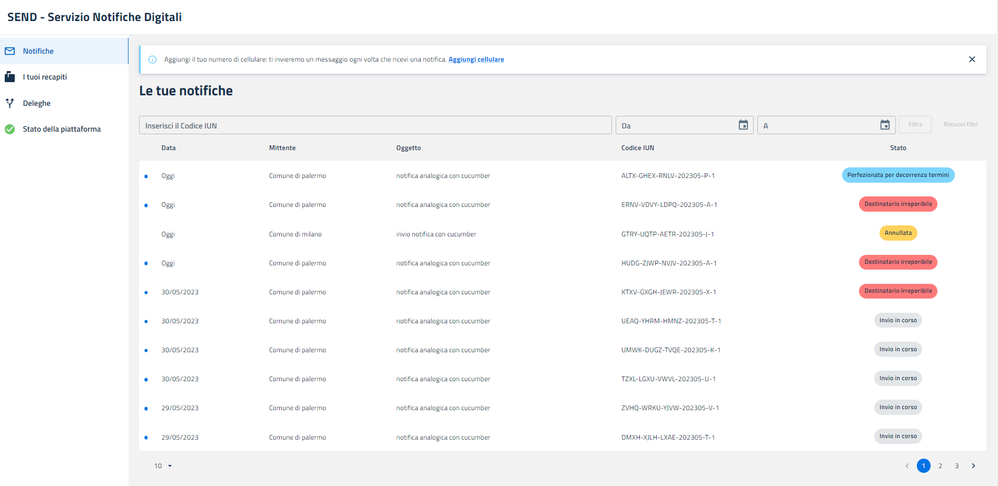Click the I tuoi recapiti briefcase icon
This screenshot has height=486, width=998.
(10, 77)
